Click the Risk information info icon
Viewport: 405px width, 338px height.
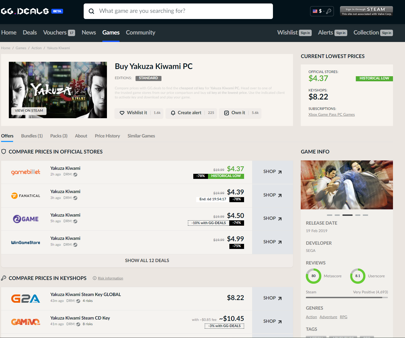(x=95, y=278)
